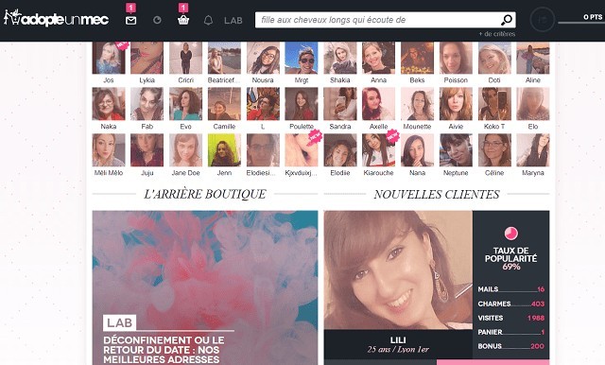
Task: Click the 'TAUX DE POPULARITÉ 69%' label
Action: tap(510, 258)
